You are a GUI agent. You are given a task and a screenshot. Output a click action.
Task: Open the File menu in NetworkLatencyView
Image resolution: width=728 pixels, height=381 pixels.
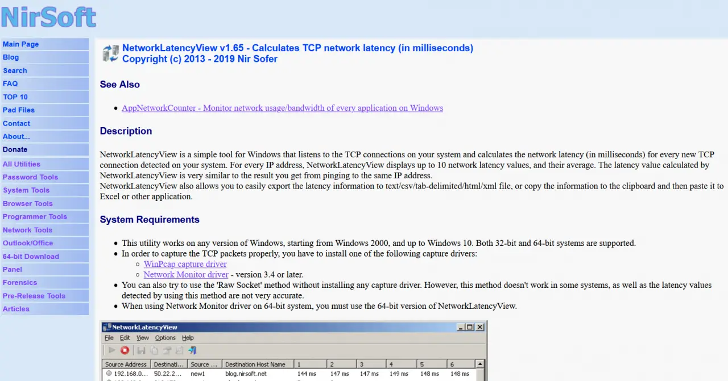(x=109, y=338)
